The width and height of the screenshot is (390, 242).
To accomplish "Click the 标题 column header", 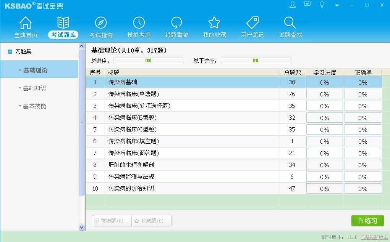I will 191,72.
